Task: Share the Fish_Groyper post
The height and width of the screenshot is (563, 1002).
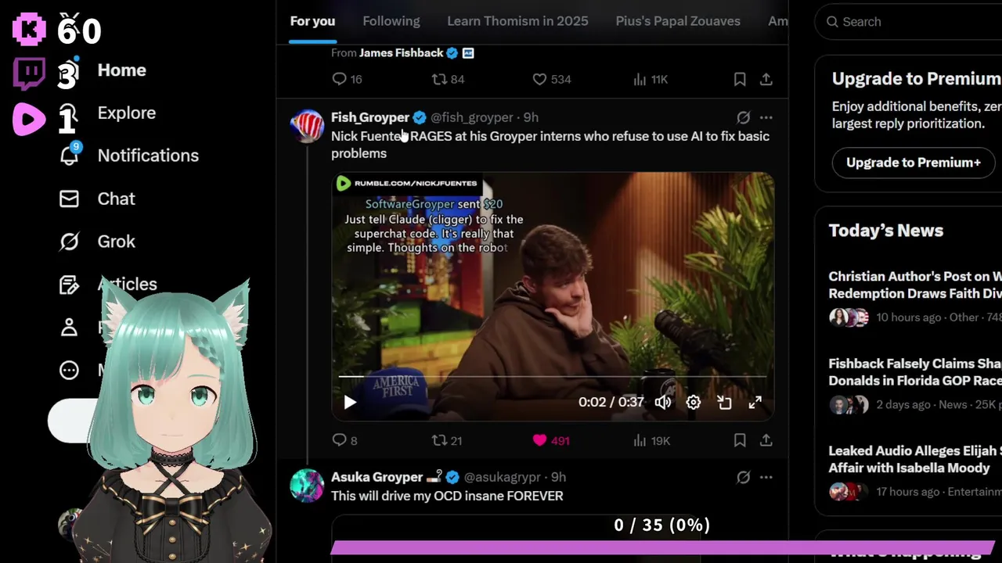Action: pyautogui.click(x=766, y=440)
